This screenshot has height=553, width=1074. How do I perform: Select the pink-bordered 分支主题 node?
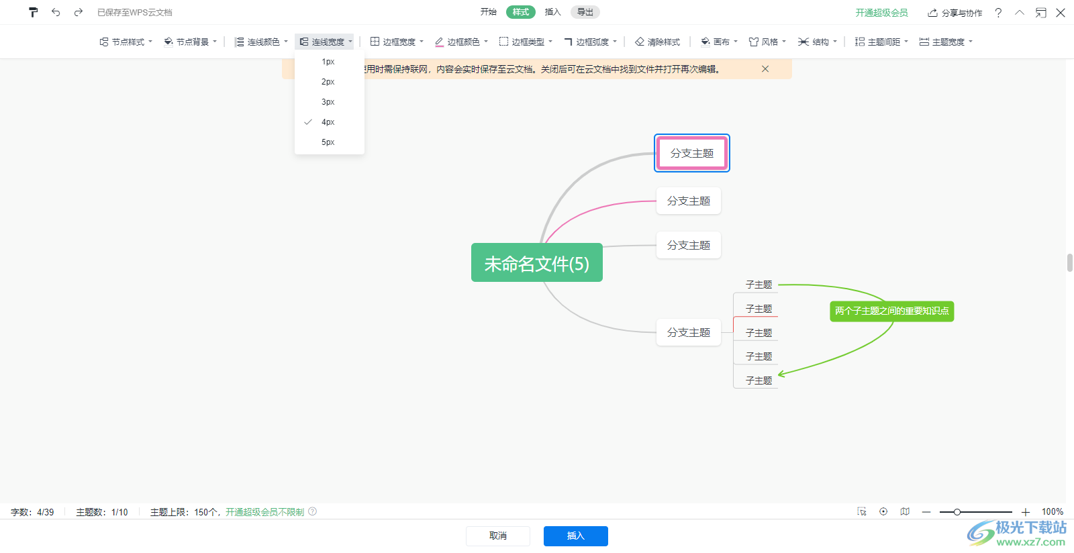pyautogui.click(x=692, y=153)
